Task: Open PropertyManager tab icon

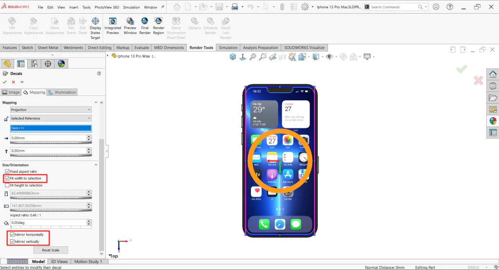Action: [x=20, y=64]
